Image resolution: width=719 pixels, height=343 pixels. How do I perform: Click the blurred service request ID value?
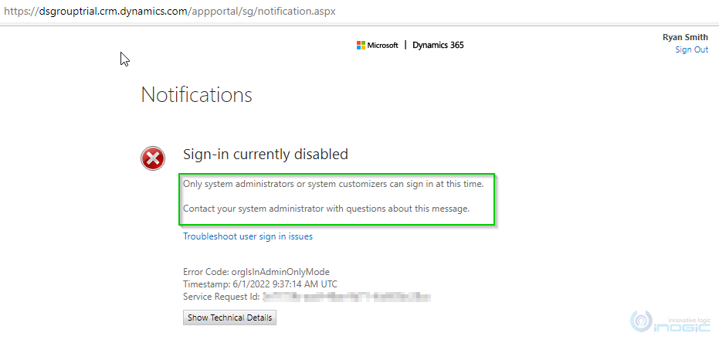point(347,297)
